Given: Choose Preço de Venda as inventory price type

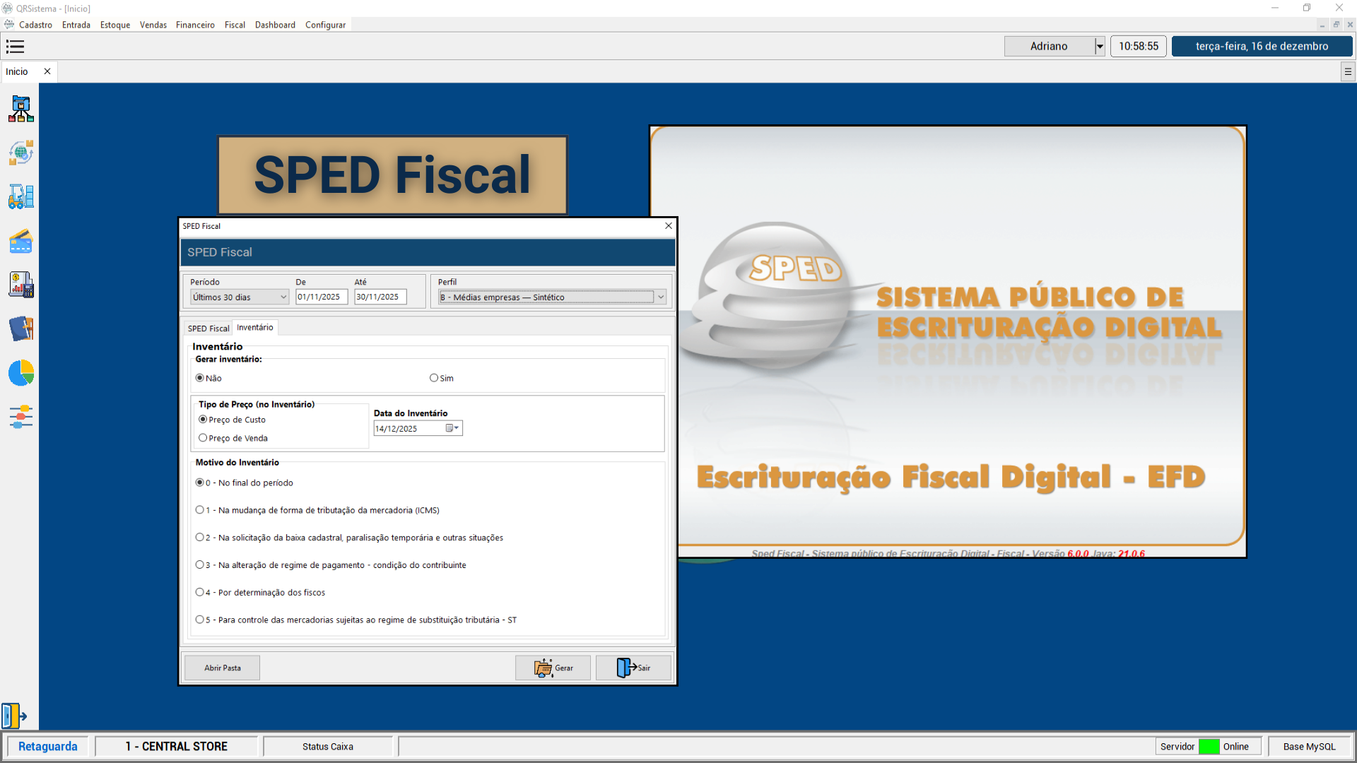Looking at the screenshot, I should pos(204,437).
